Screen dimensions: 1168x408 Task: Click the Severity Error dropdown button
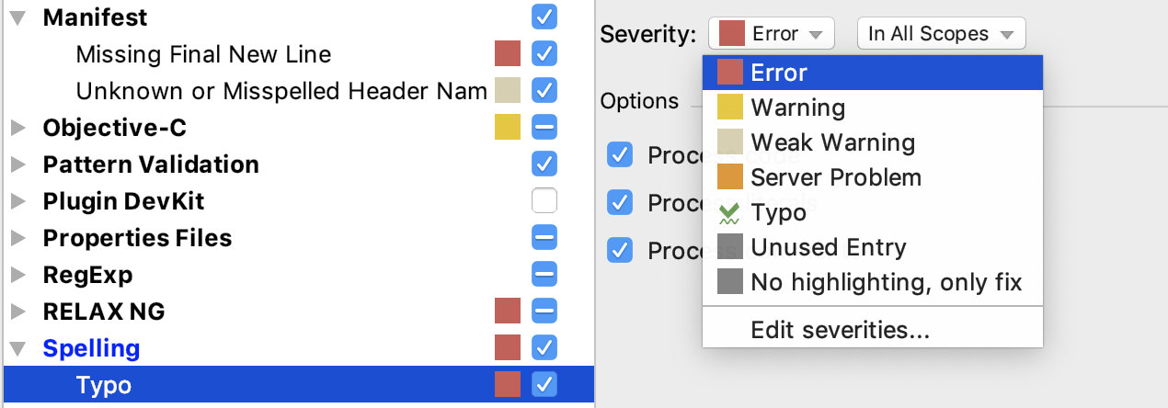click(x=771, y=34)
